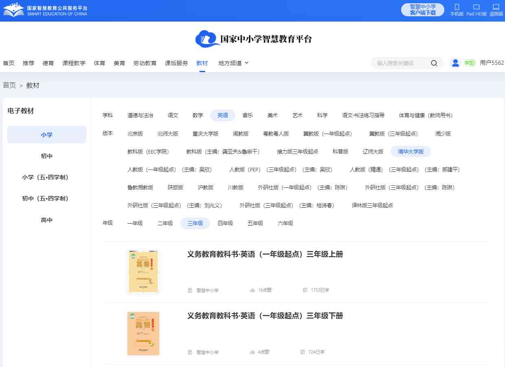
Task: Open the 体育 nav tab
Action: [99, 63]
